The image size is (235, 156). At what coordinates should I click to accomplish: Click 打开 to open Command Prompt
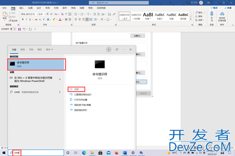[x=76, y=89]
